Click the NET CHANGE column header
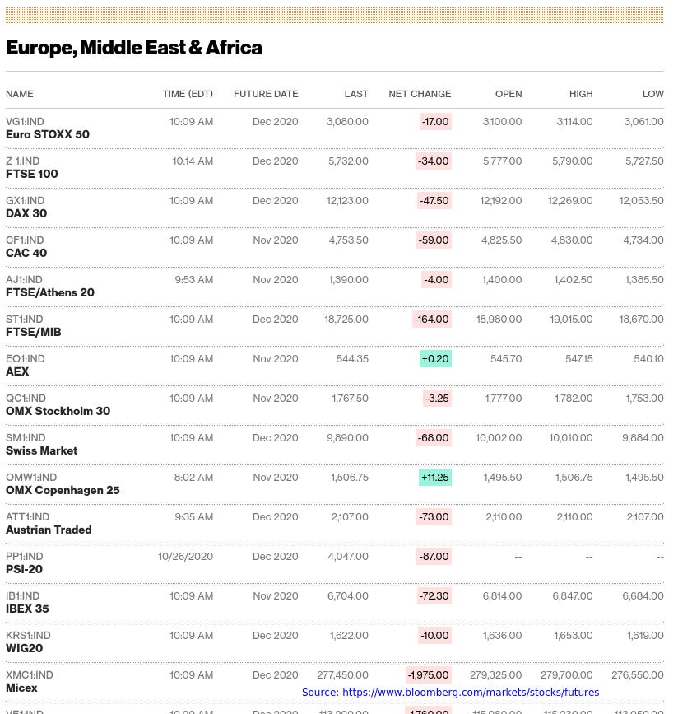Image resolution: width=678 pixels, height=714 pixels. point(420,94)
